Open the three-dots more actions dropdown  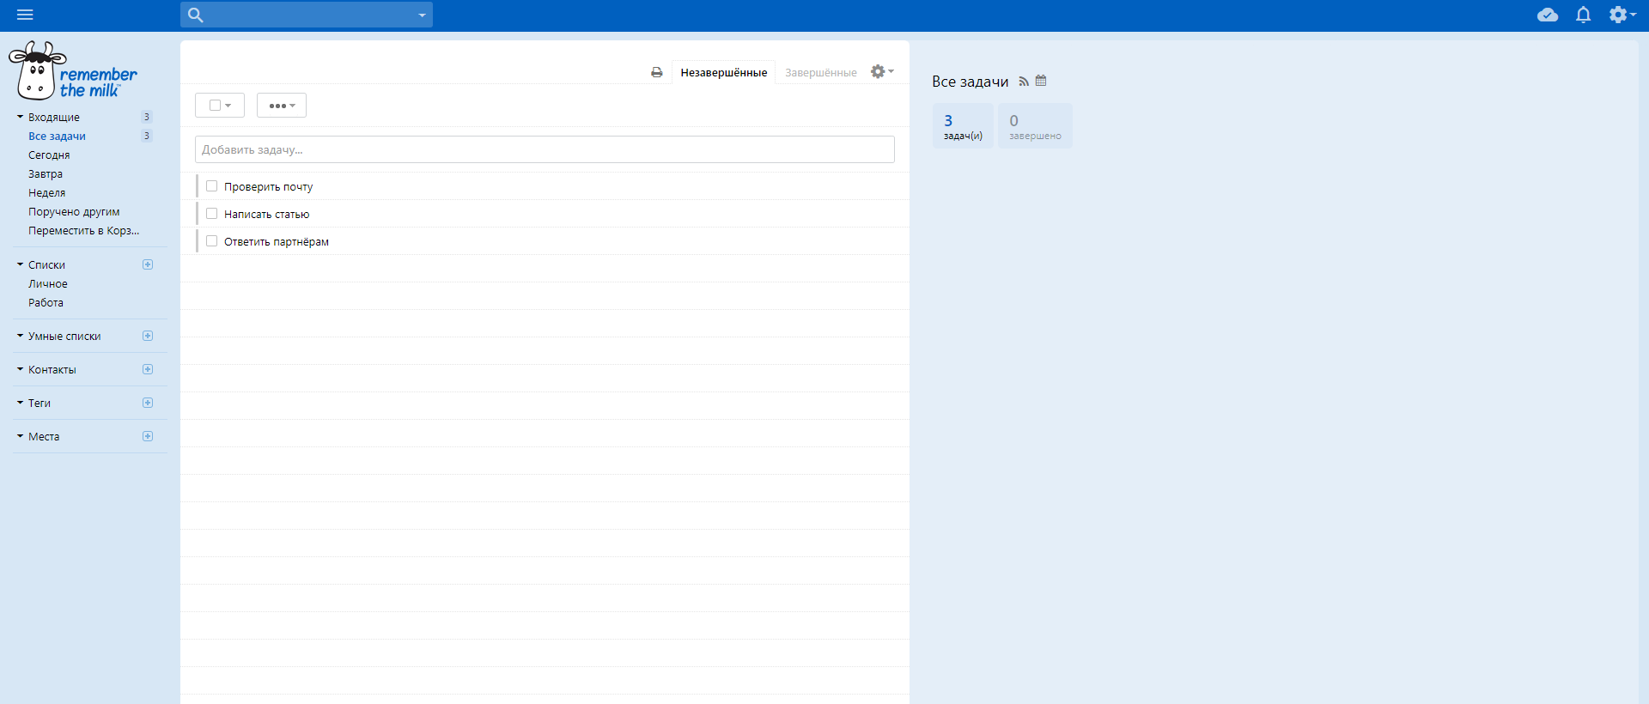pos(282,106)
